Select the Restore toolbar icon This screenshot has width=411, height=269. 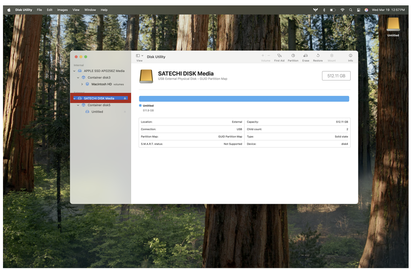point(318,56)
